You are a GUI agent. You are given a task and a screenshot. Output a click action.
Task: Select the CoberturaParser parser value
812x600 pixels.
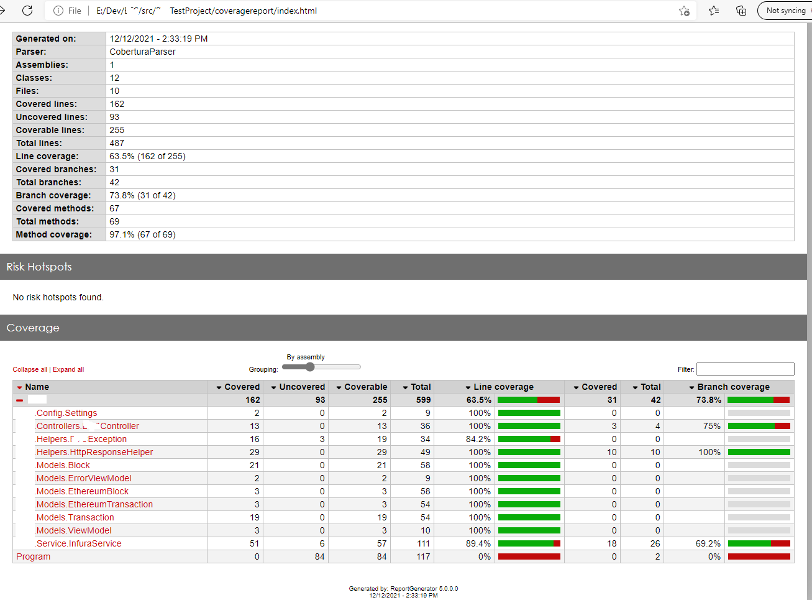[x=142, y=52]
